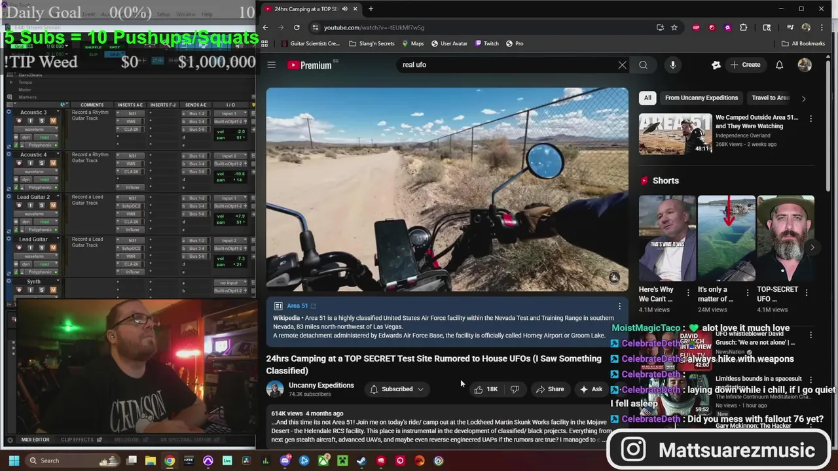Image resolution: width=838 pixels, height=471 pixels.
Task: Reload the page in Chrome
Action: coord(297,27)
